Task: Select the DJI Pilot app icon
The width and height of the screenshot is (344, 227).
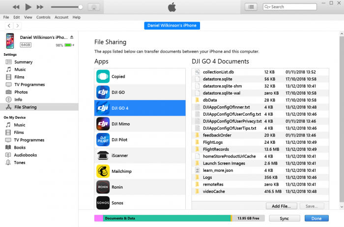Action: point(103,140)
